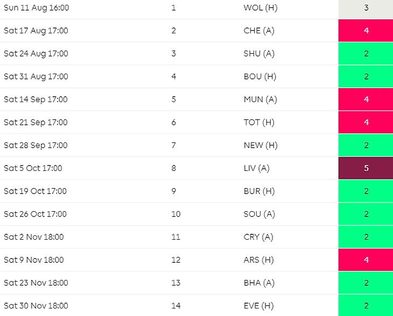
Task: Select the NEW (H) fixture row
Action: coord(196,145)
